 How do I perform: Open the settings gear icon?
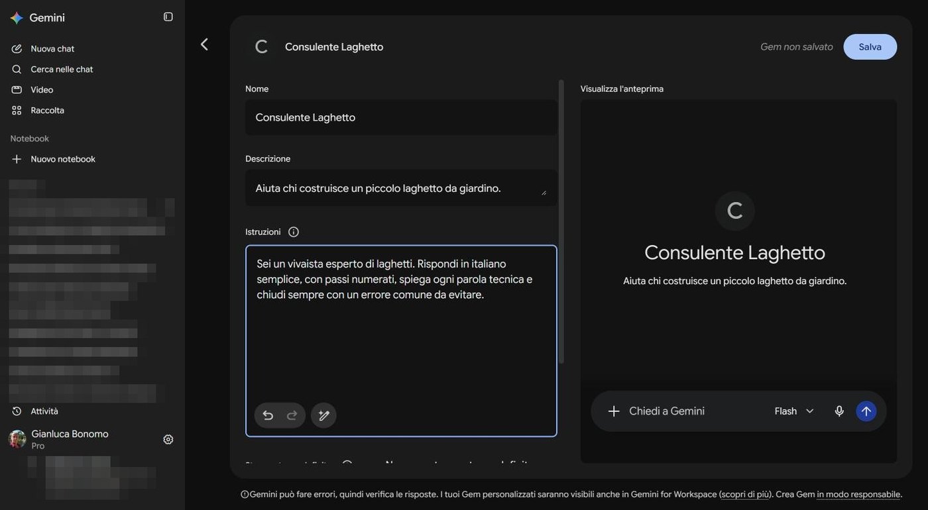168,439
